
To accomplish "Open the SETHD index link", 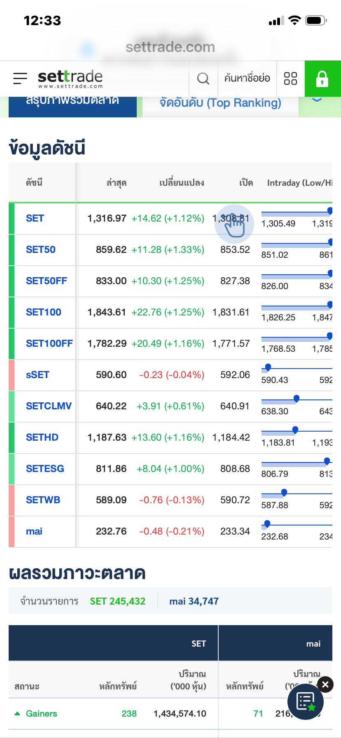I will (x=42, y=437).
